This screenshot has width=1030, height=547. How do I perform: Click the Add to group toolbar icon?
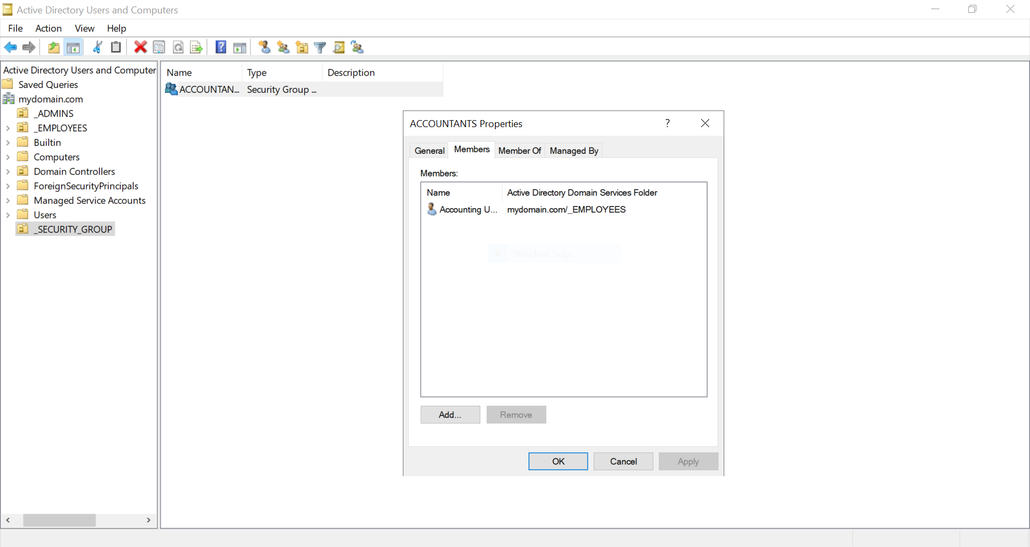tap(357, 48)
